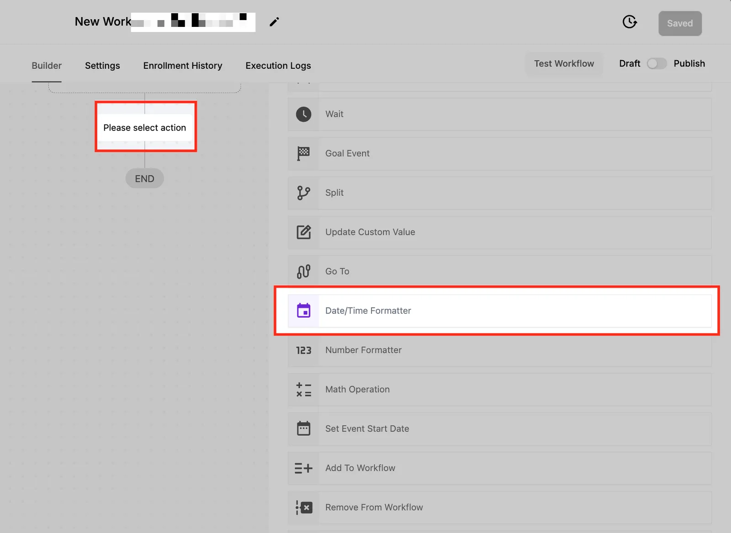This screenshot has height=533, width=731.
Task: Click the Test Workflow button
Action: [x=564, y=63]
